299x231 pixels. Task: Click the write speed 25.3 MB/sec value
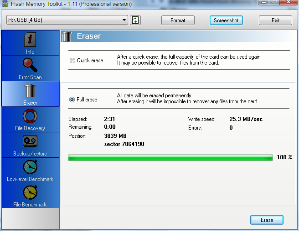246,119
